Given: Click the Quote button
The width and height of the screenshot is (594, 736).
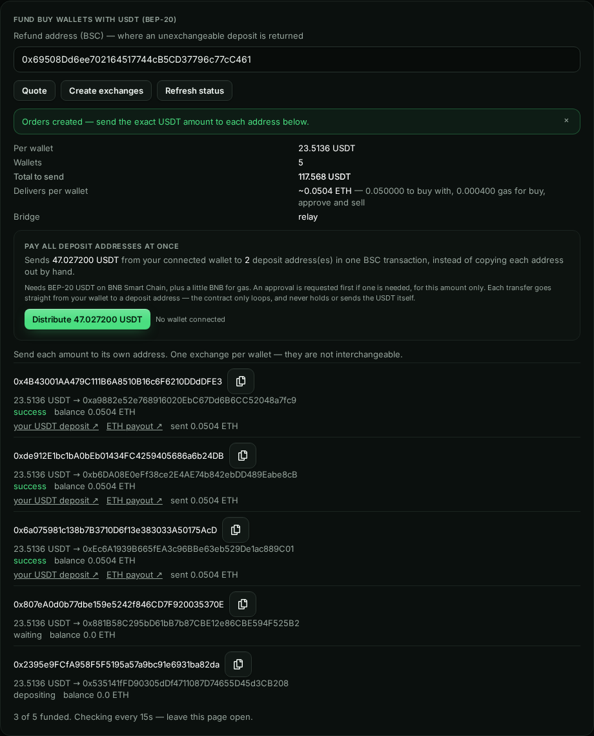Looking at the screenshot, I should point(34,90).
